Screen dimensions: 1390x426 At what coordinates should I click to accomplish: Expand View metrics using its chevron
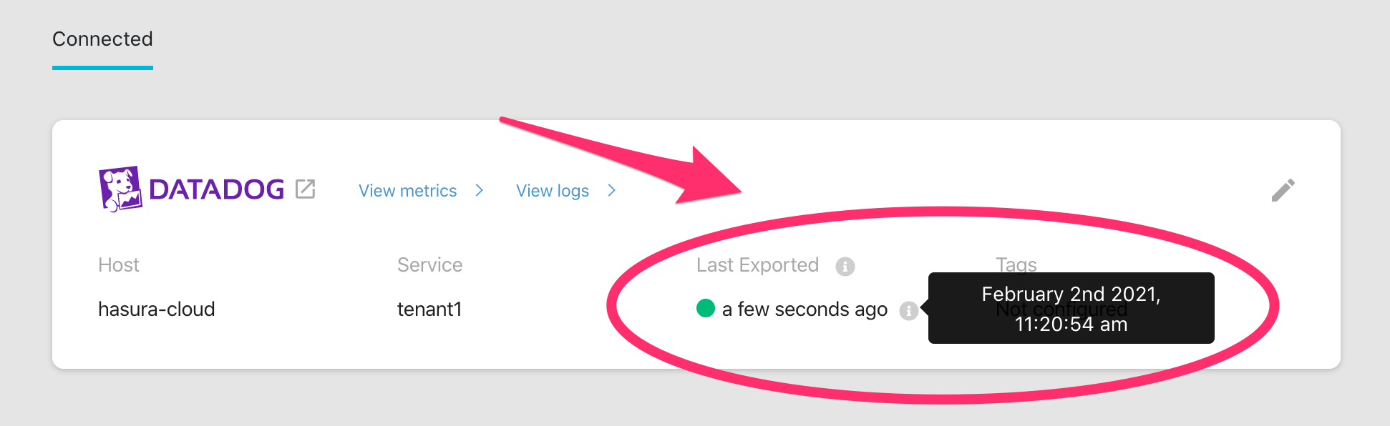[x=480, y=190]
